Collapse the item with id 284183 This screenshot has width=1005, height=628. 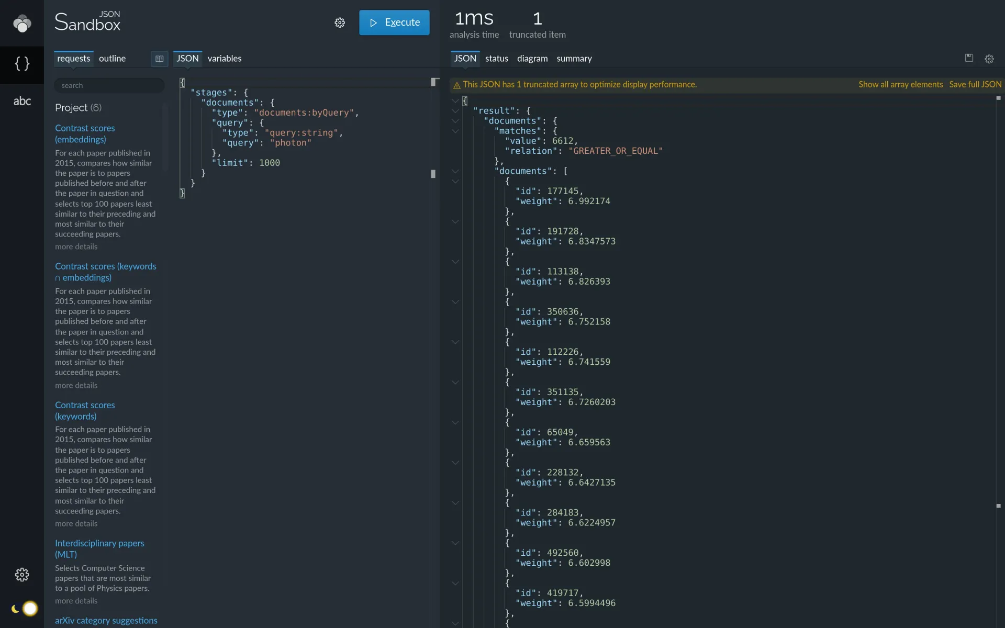455,503
